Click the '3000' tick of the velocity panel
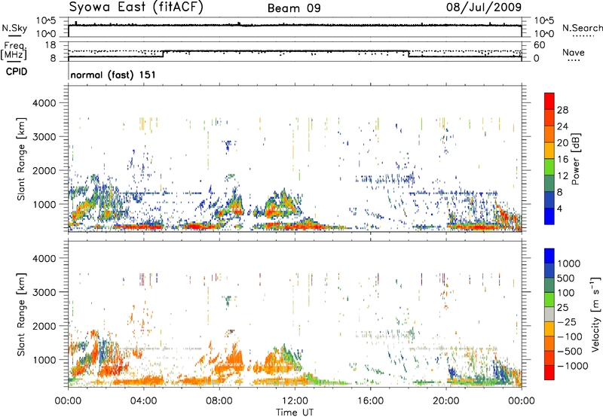 point(44,292)
